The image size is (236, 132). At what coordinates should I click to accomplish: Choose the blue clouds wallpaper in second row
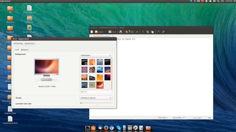point(100,70)
